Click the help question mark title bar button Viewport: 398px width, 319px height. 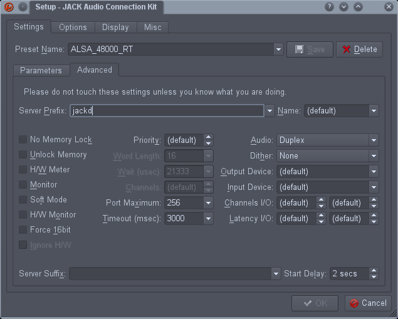coord(329,7)
